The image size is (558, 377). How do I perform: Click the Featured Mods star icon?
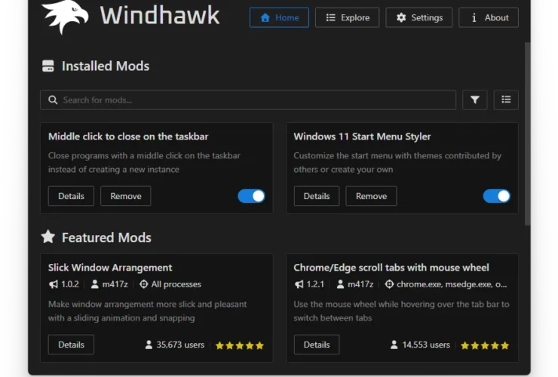coord(48,237)
